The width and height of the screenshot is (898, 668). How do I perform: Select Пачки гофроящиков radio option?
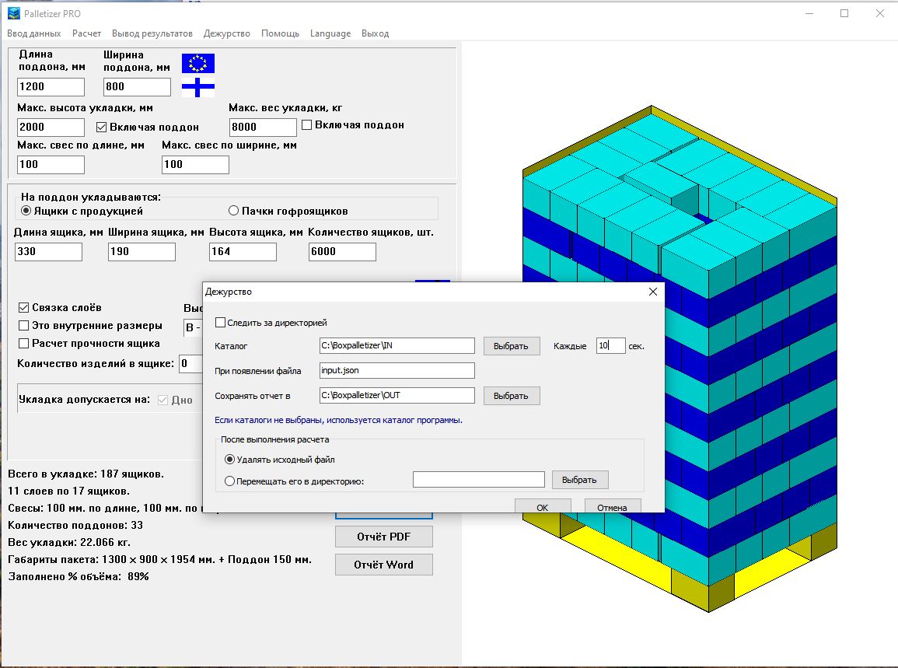[234, 211]
